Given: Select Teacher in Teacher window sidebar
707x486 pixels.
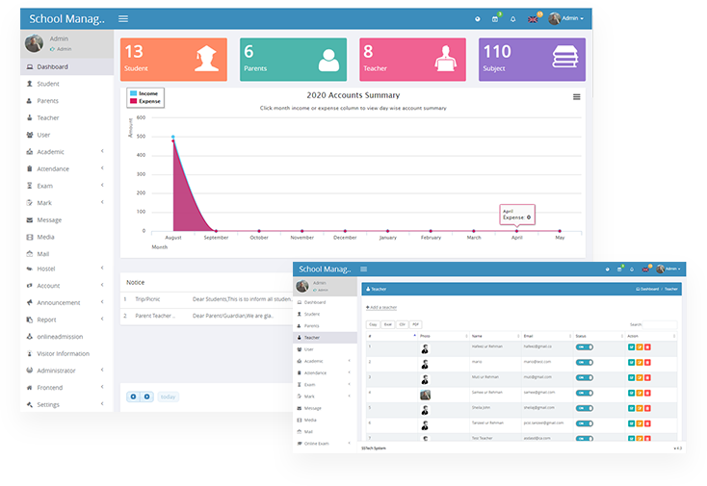Looking at the screenshot, I should pyautogui.click(x=325, y=338).
